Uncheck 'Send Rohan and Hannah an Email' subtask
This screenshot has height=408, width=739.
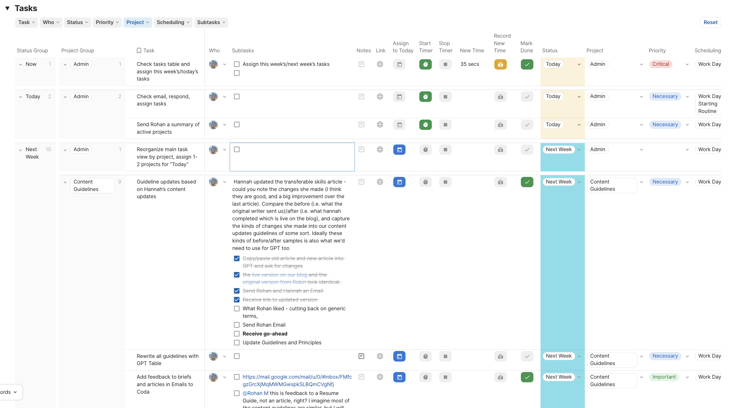click(x=237, y=291)
